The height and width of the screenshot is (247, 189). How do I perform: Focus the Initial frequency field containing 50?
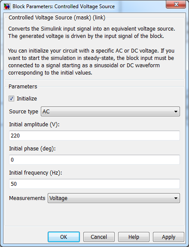pos(94,184)
